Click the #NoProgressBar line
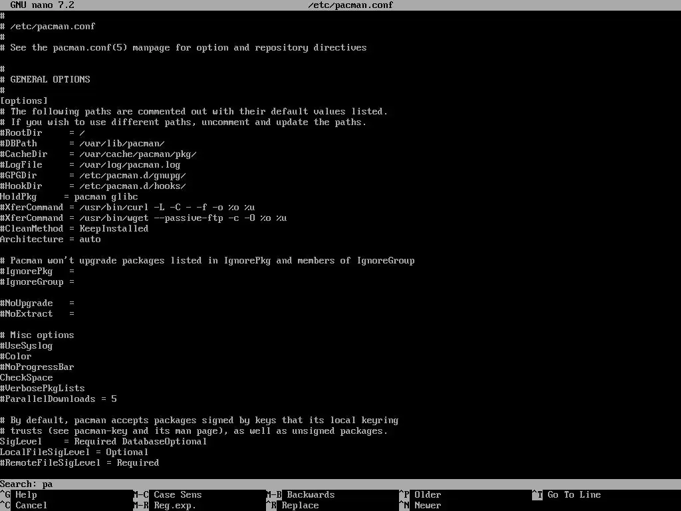 [x=37, y=367]
